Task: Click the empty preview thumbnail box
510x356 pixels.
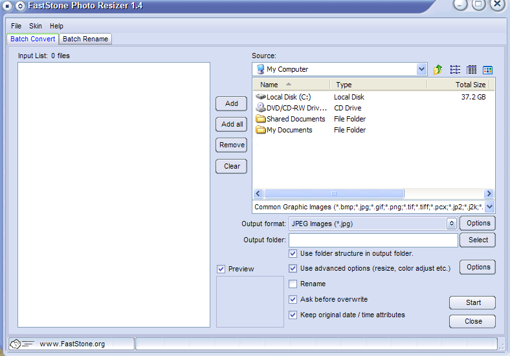Action: (x=250, y=302)
